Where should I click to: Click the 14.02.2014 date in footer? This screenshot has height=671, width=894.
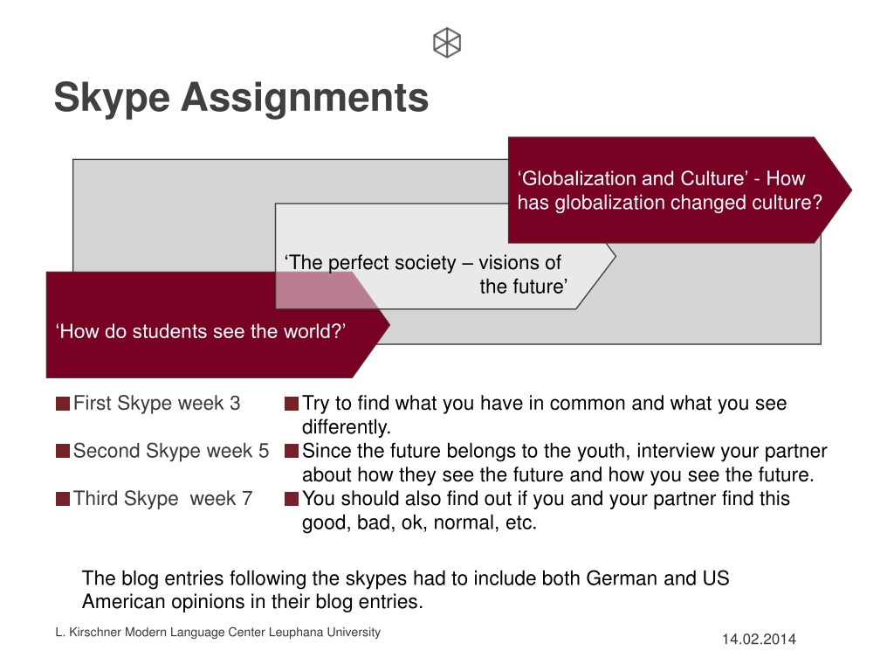[x=759, y=639]
